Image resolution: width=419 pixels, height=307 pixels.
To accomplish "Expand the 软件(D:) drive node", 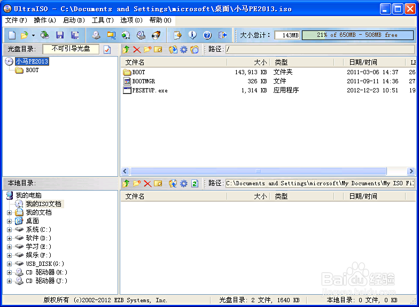I will (x=10, y=238).
